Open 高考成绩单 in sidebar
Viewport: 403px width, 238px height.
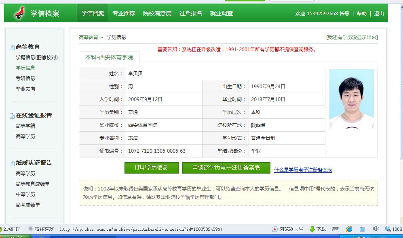(x=28, y=205)
